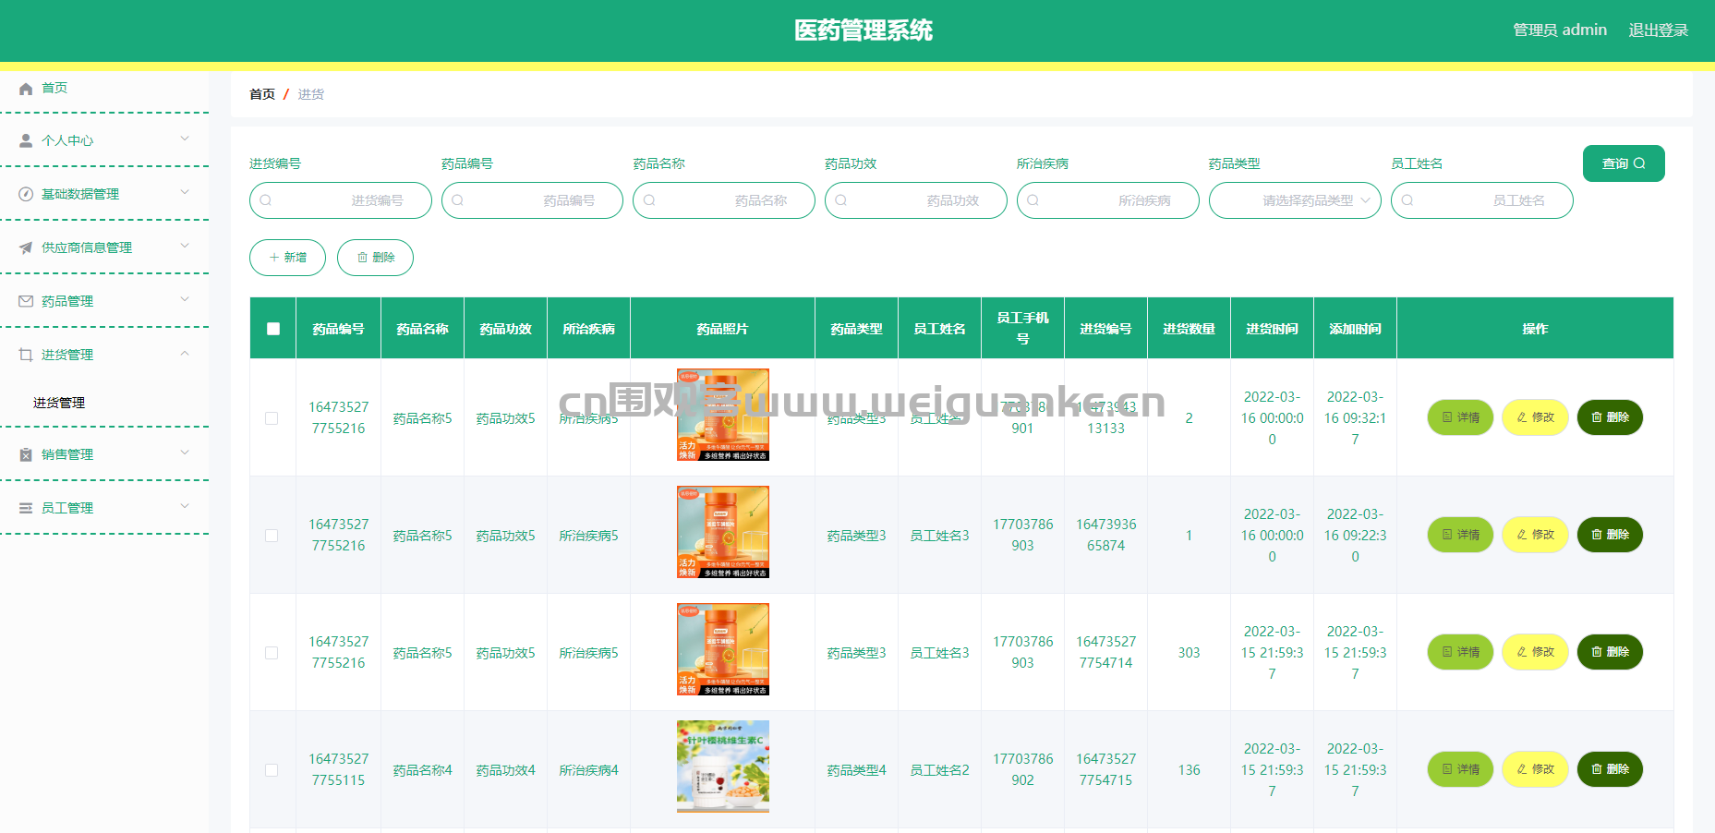The width and height of the screenshot is (1715, 833).
Task: Go to 首页 in the breadcrumb
Action: pos(262,94)
